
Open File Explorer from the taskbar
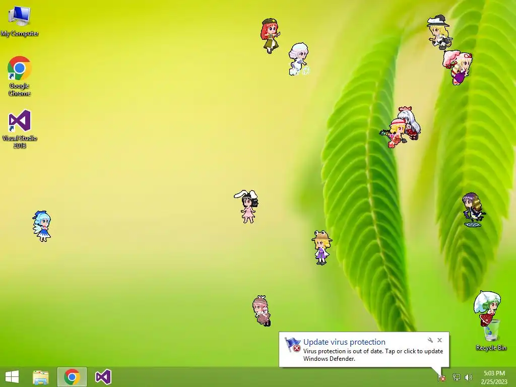(41, 377)
